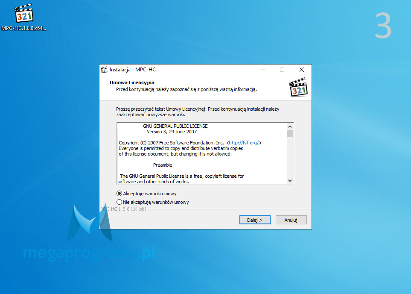Click the MPC-HC 321 clapperboard logo in header

(298, 87)
